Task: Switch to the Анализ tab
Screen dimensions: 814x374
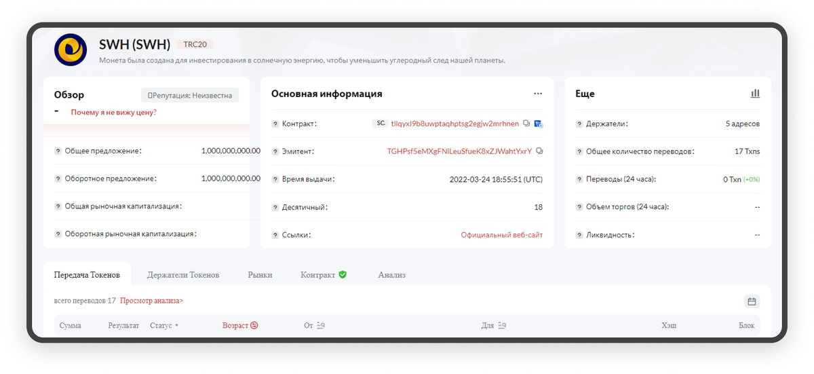Action: pos(391,275)
